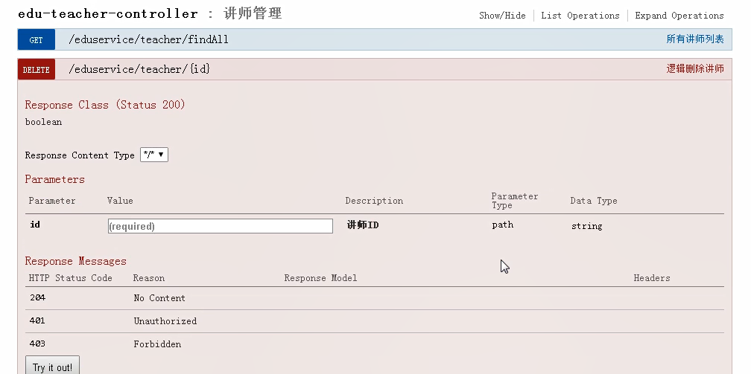751x374 pixels.
Task: Click the Forbidden reason text
Action: click(157, 344)
